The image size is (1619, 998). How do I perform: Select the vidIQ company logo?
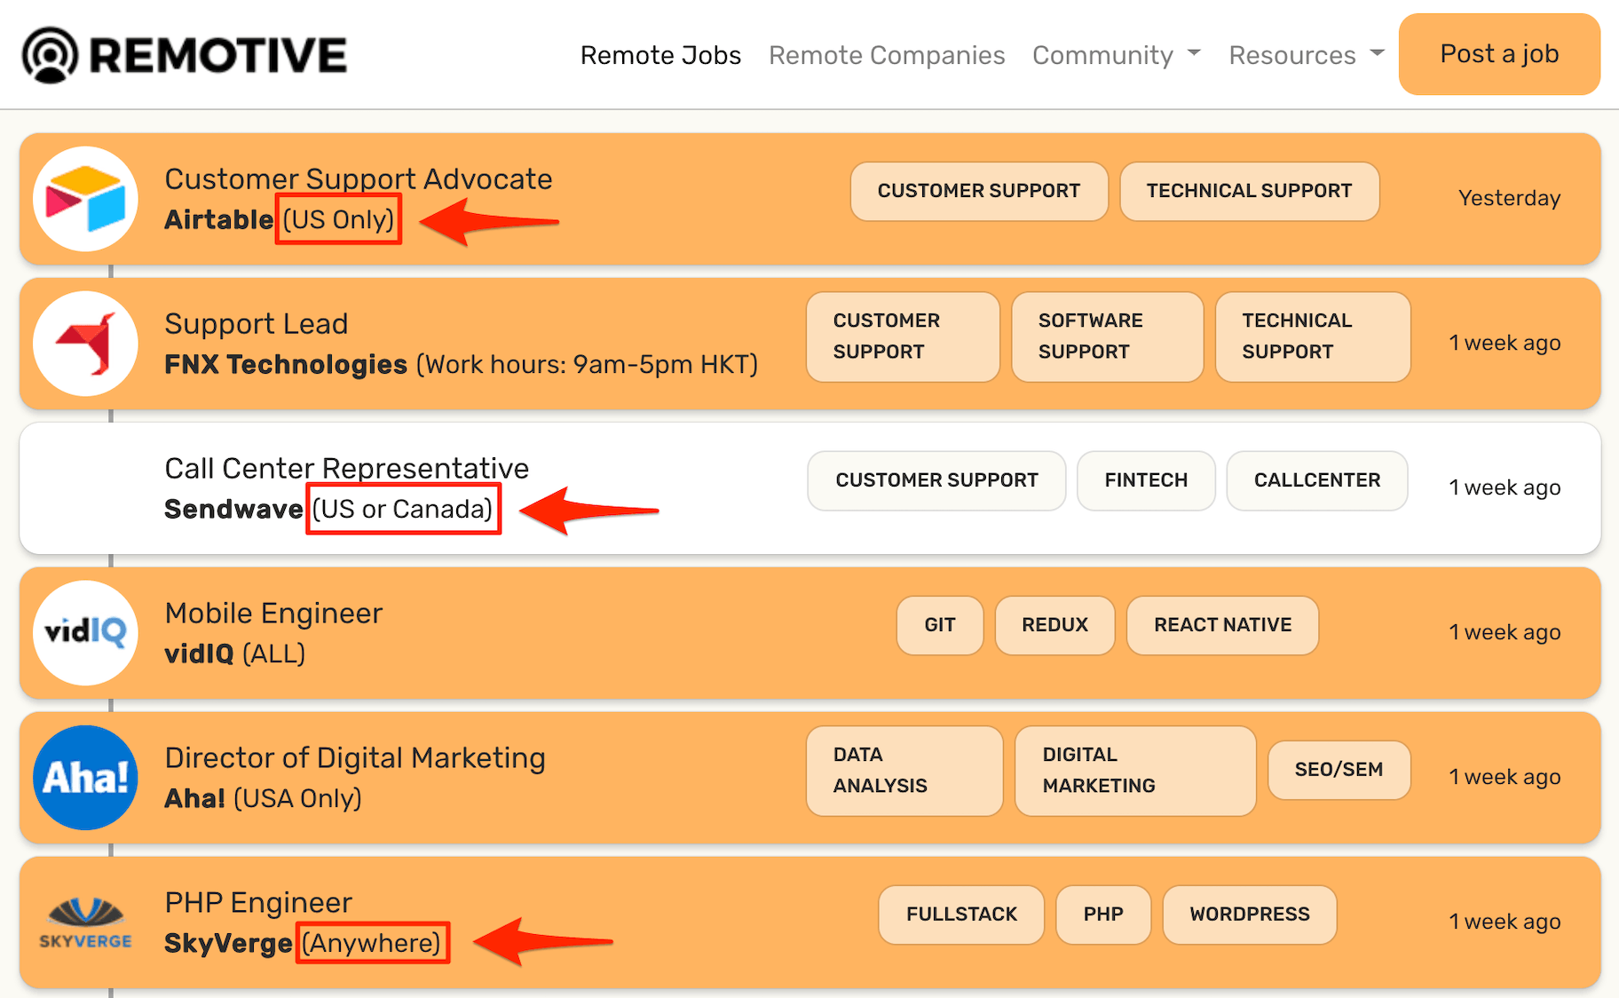pos(86,632)
